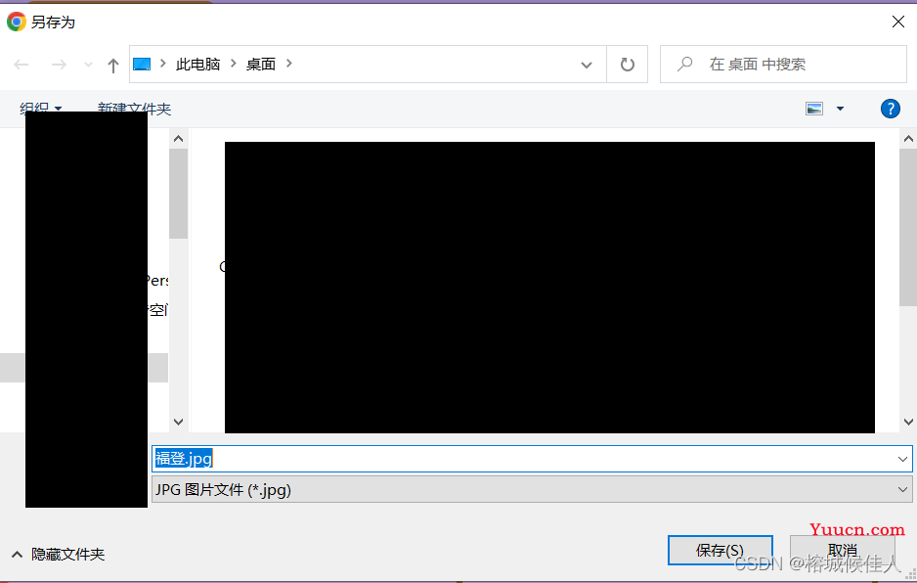This screenshot has width=917, height=583.
Task: Click the navigation pane scrollbar thumb
Action: click(178, 193)
